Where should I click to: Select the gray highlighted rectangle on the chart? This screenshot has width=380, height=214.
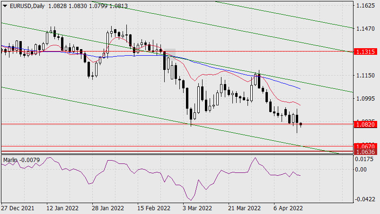pyautogui.click(x=170, y=54)
